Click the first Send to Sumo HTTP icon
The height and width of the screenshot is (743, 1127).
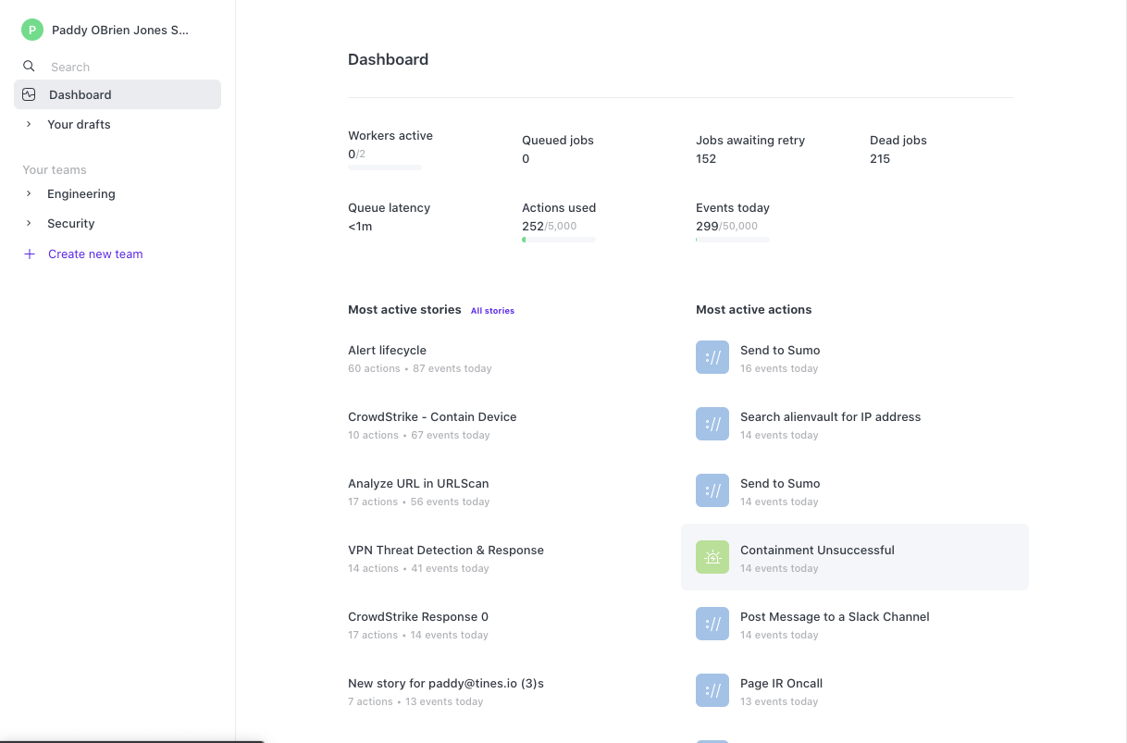click(x=712, y=357)
